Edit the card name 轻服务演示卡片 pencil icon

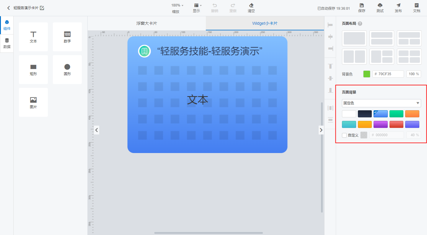coord(42,8)
